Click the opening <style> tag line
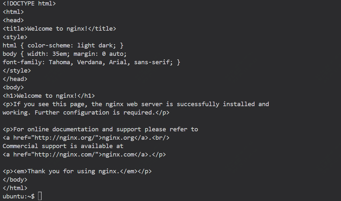This screenshot has width=341, height=201. point(15,37)
